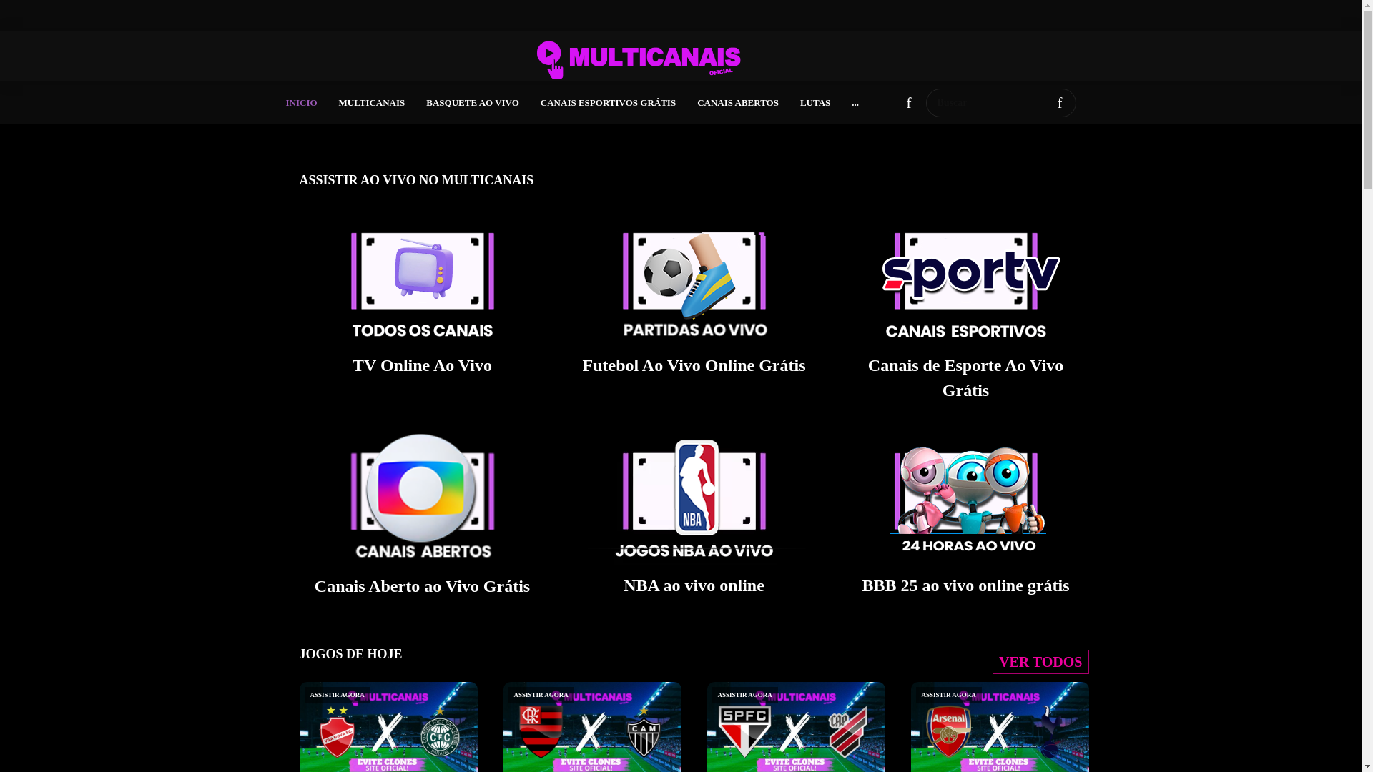Open TV Online Ao Vivo link
The height and width of the screenshot is (772, 1373).
(422, 365)
